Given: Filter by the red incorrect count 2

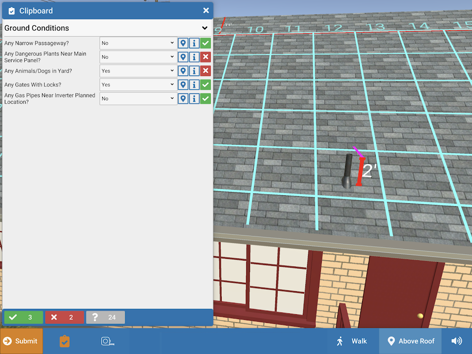Looking at the screenshot, I should [x=65, y=317].
